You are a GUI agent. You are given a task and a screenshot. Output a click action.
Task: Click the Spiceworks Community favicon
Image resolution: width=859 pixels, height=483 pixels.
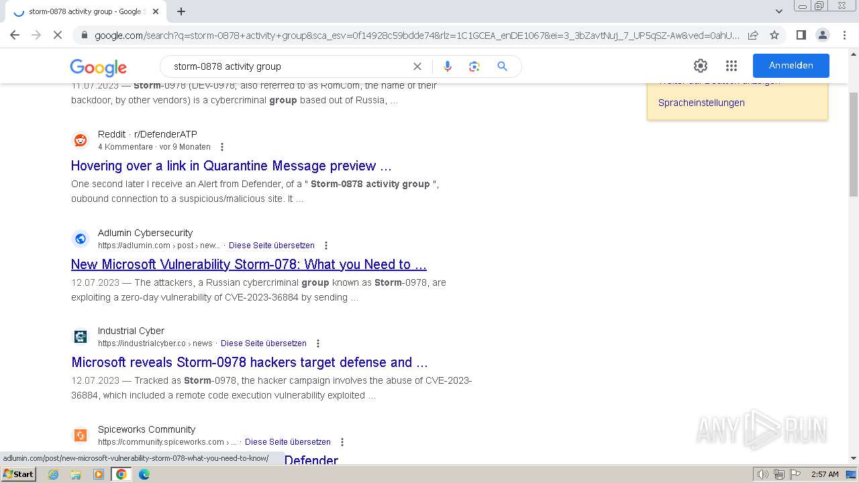pyautogui.click(x=81, y=435)
